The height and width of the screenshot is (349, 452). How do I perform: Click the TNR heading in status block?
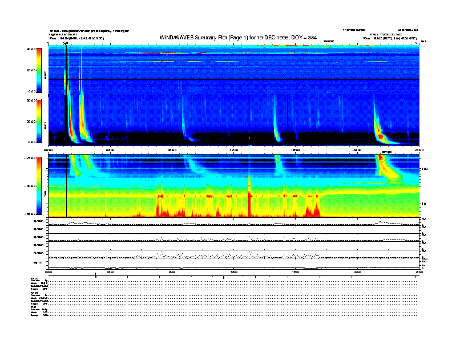coord(33,307)
